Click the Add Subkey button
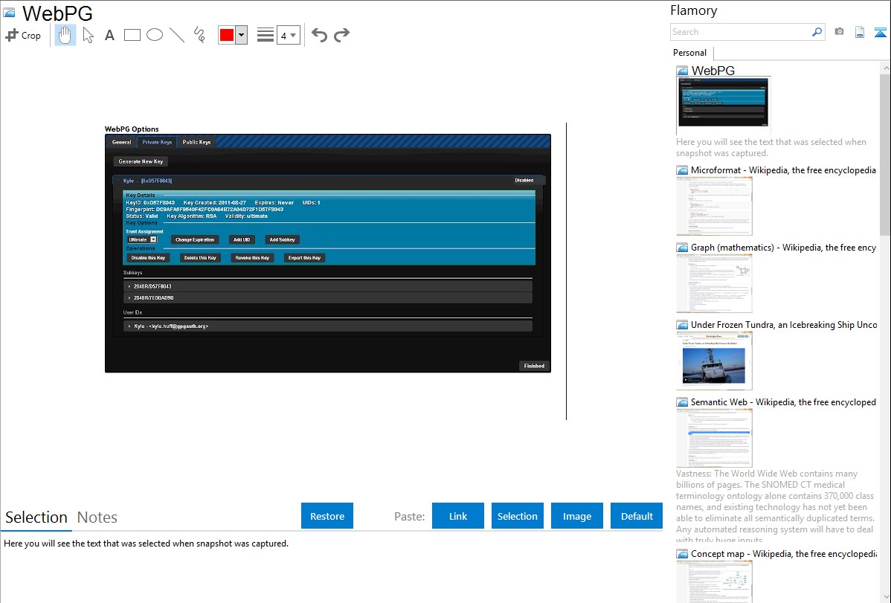The height and width of the screenshot is (603, 891). coord(283,240)
